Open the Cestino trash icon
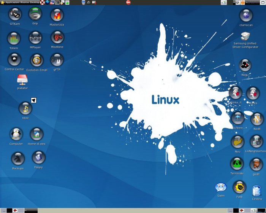This screenshot has width=266, height=213. [256, 191]
